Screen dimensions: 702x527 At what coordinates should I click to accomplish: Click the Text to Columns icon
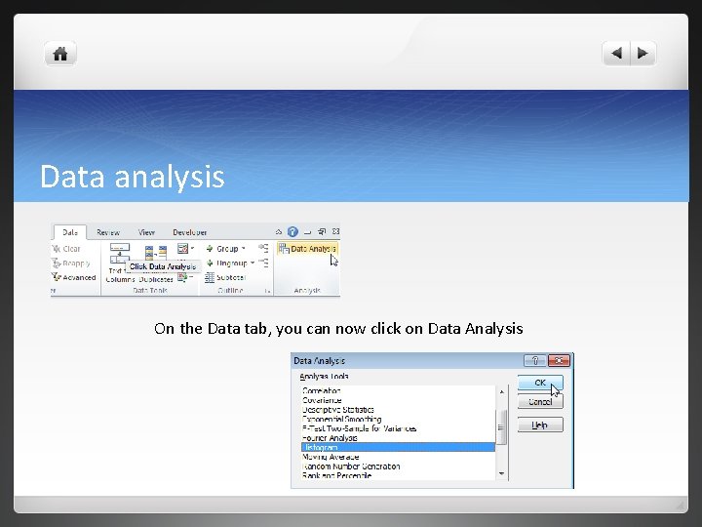coord(120,254)
